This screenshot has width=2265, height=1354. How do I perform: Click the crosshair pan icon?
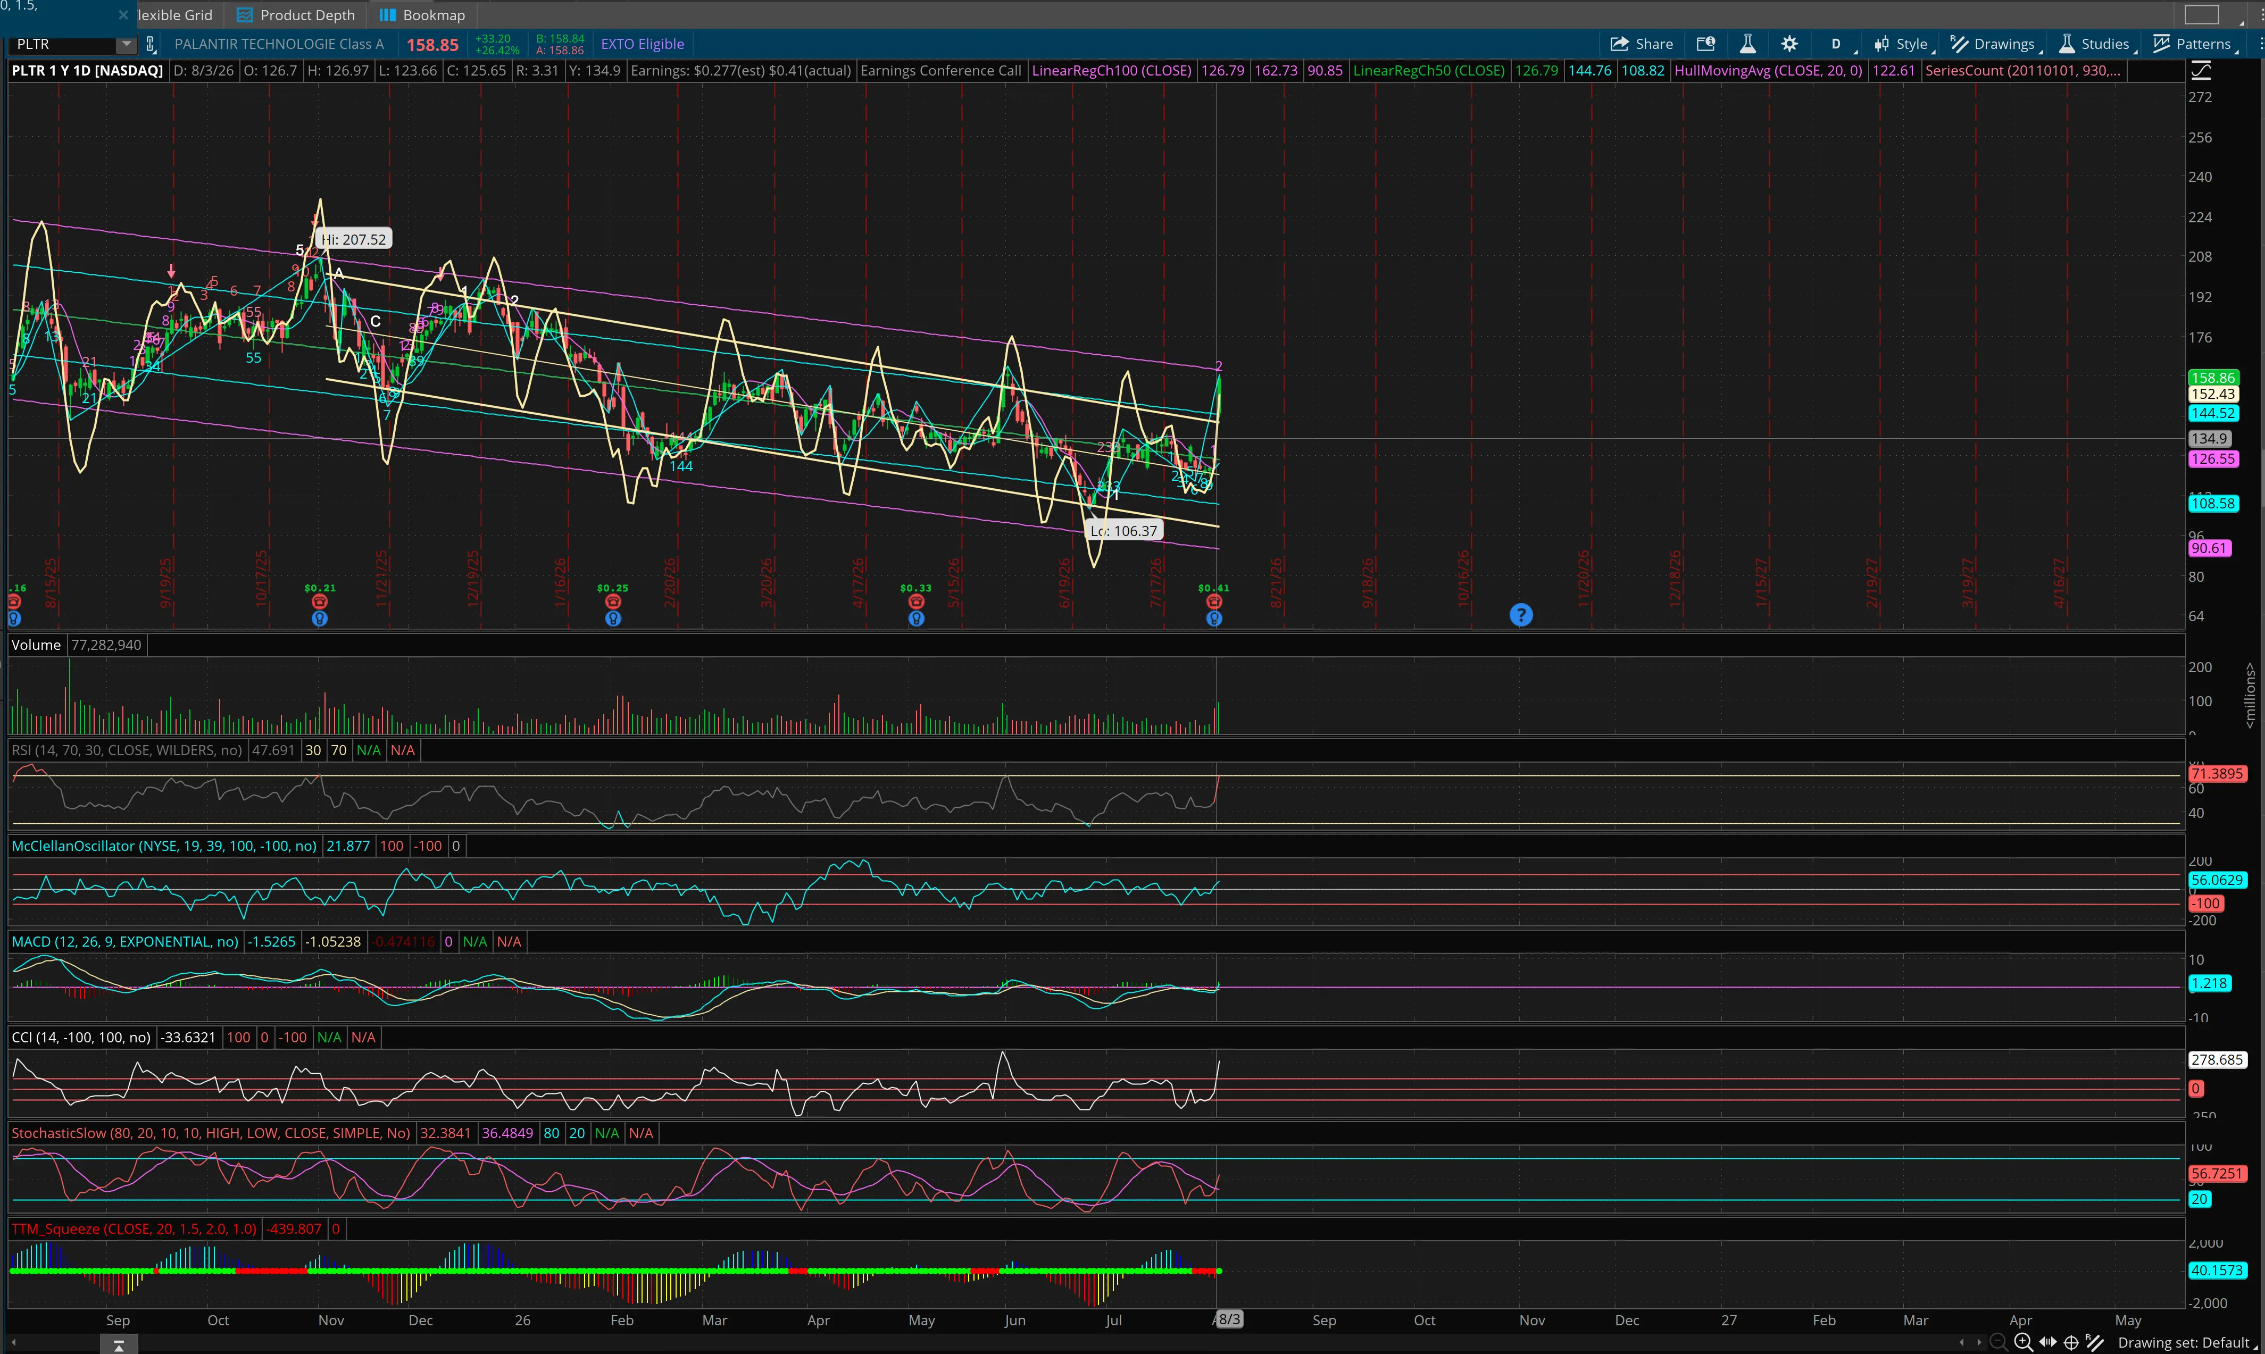coord(2071,1342)
